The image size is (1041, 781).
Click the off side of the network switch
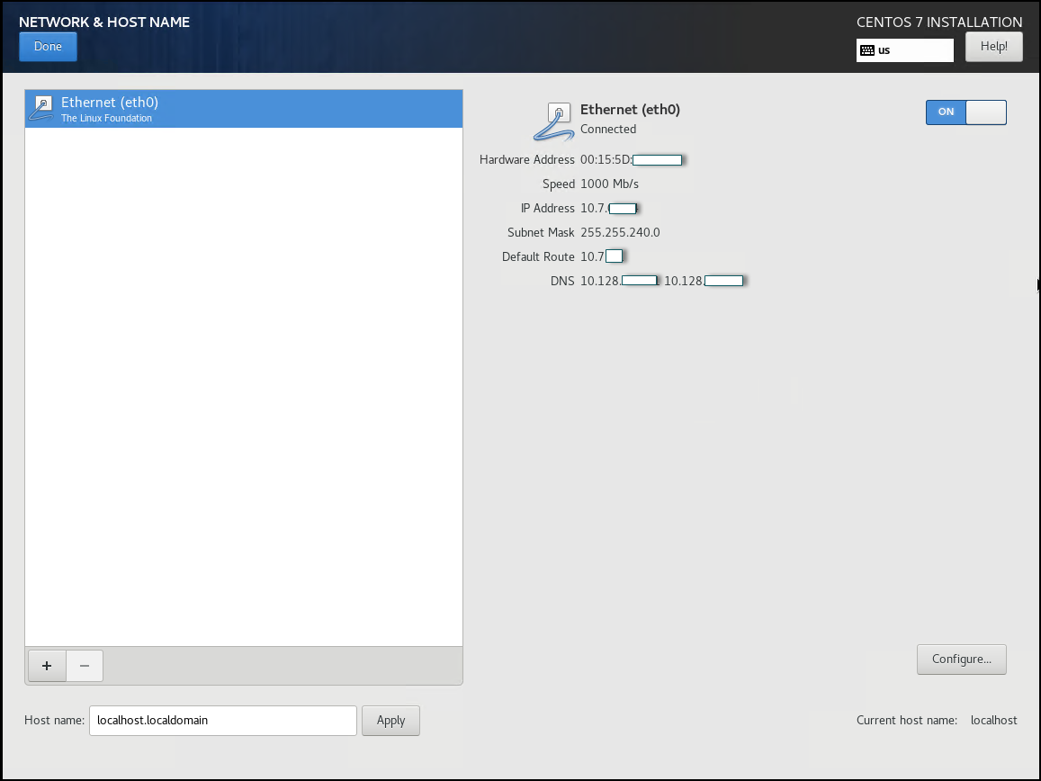coord(985,112)
